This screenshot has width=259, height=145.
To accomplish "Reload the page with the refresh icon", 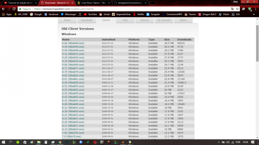I will coord(14,9).
